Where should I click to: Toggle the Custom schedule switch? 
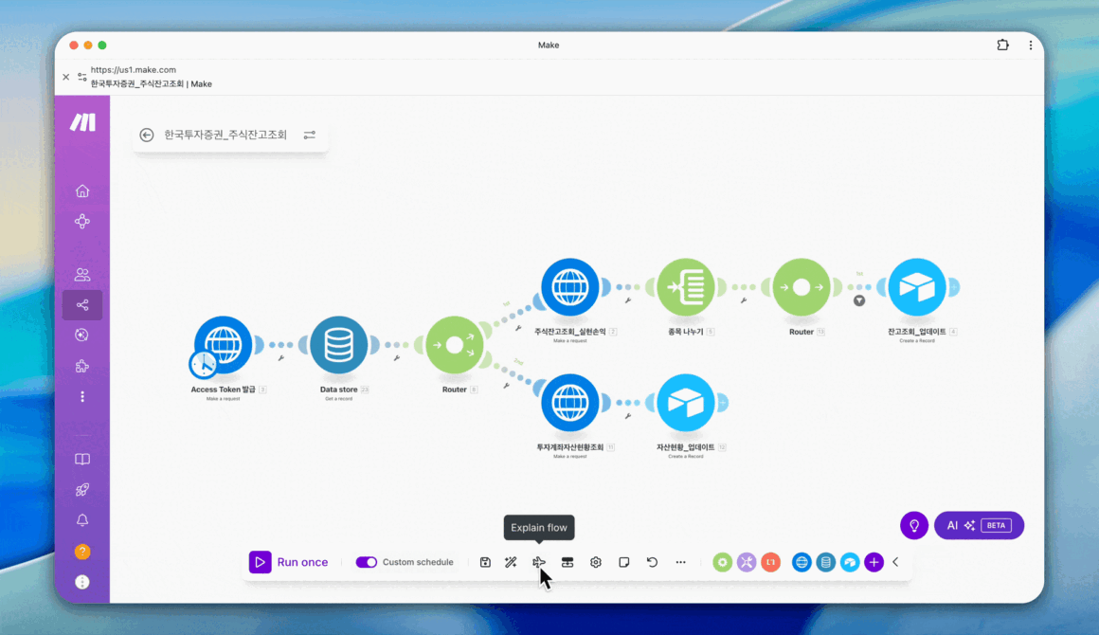pos(367,562)
